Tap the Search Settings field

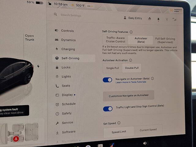coord(71,15)
